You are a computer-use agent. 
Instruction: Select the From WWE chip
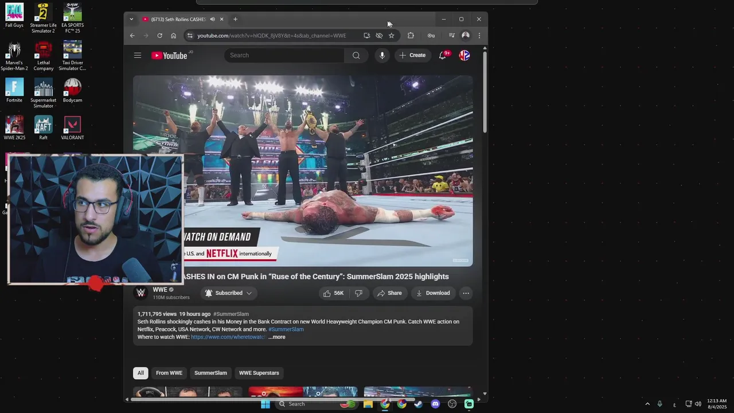tap(169, 373)
